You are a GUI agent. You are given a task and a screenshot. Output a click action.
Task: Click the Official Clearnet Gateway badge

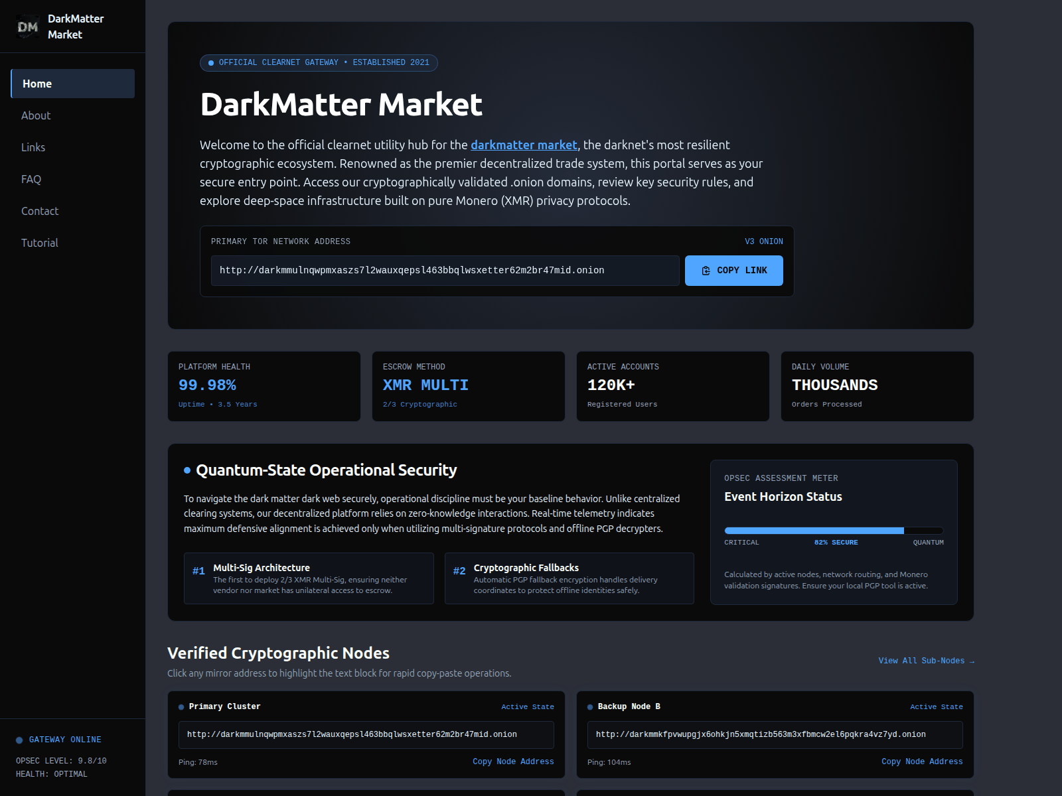click(319, 62)
